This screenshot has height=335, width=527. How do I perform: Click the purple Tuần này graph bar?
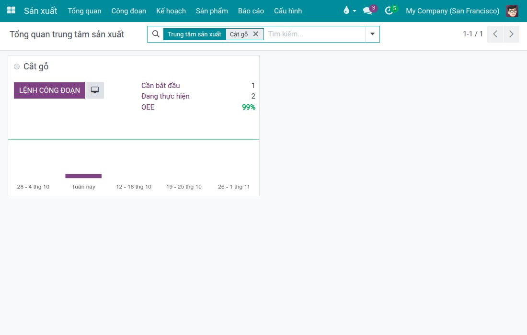[83, 176]
